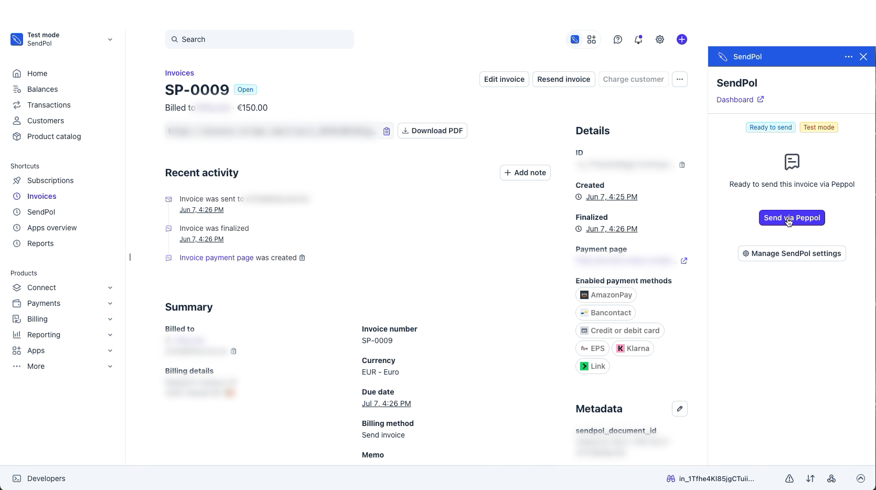The width and height of the screenshot is (876, 490).
Task: Copy invoice payment page activity icon
Action: click(302, 258)
